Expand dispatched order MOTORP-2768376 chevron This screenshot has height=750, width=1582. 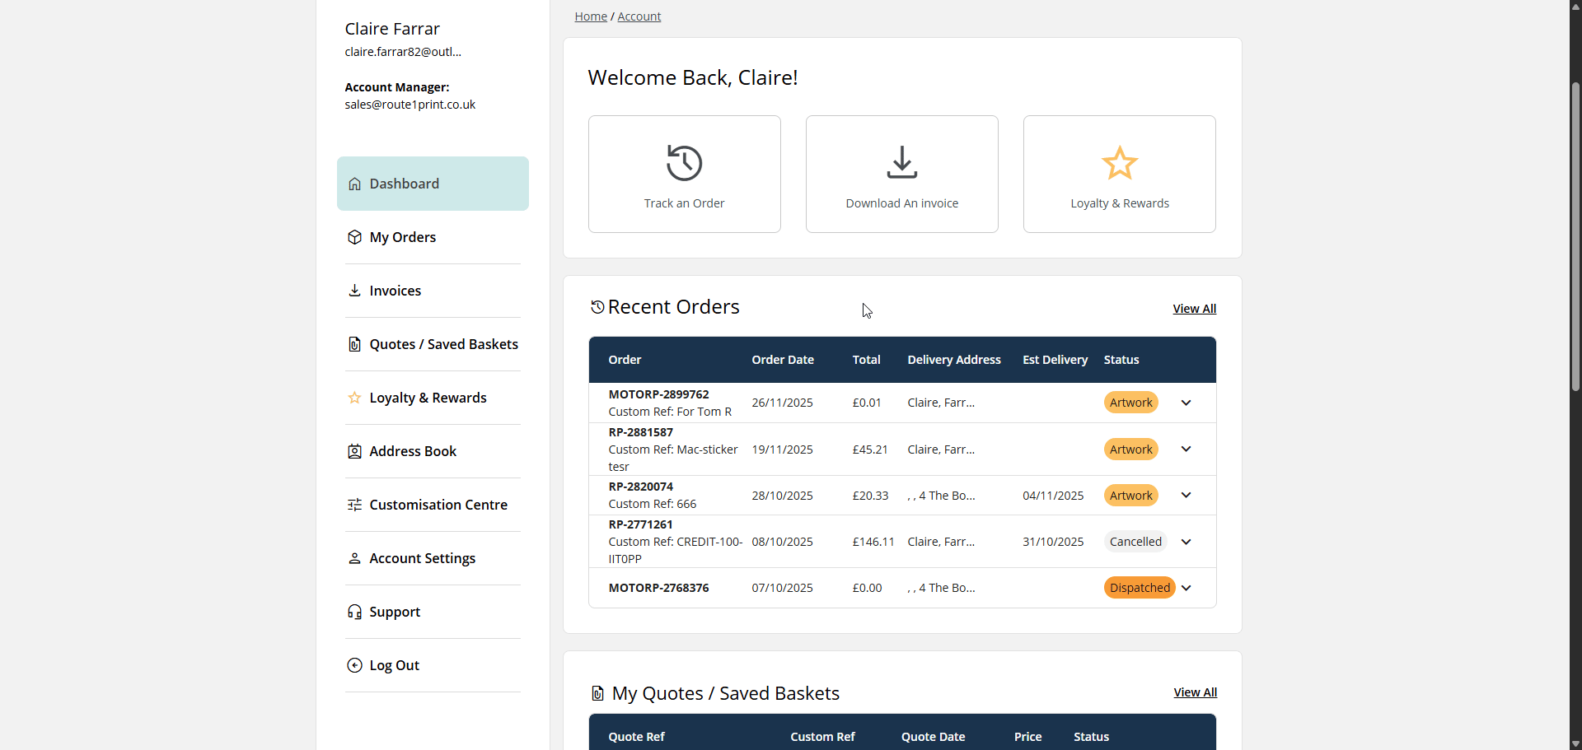pos(1186,588)
